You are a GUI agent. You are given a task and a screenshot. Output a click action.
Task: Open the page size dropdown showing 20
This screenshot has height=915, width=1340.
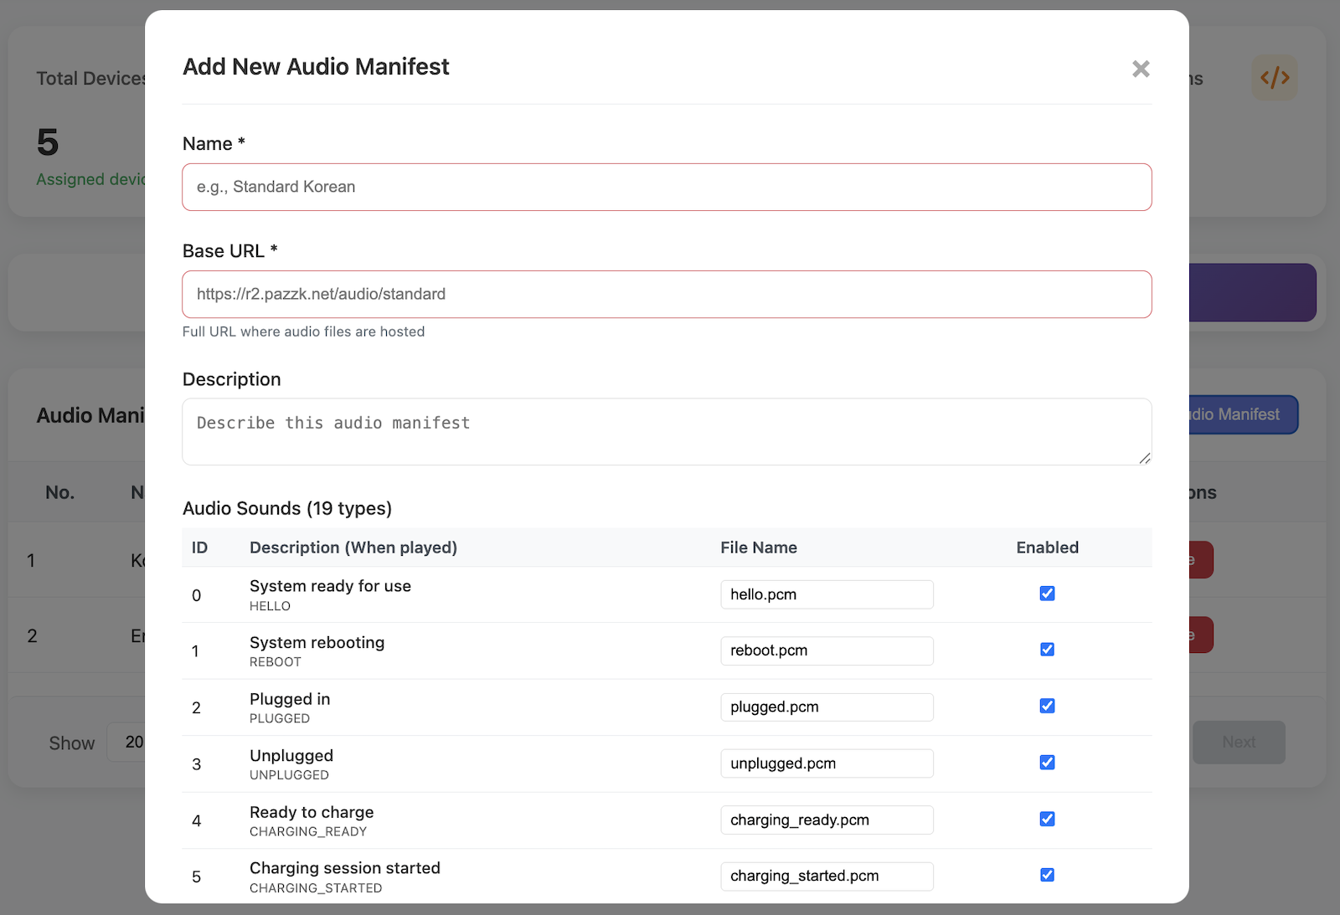pos(134,742)
